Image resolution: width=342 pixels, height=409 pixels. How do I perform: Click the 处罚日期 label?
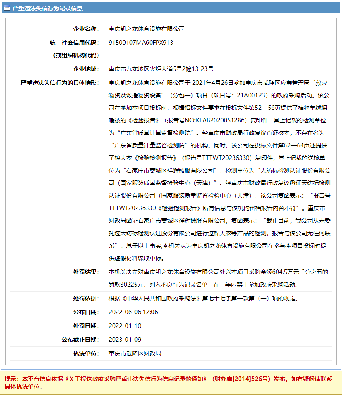[x=86, y=326]
